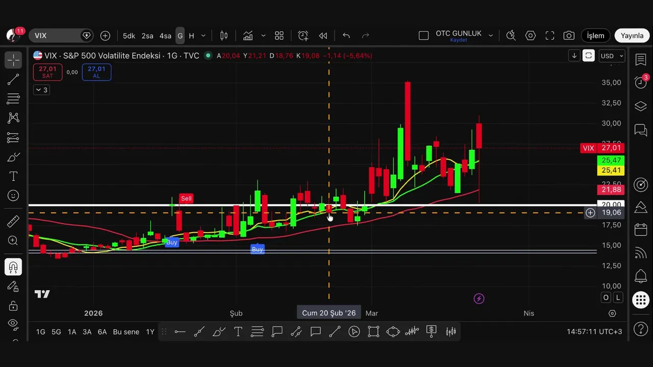Toggle magnet mode on the left sidebar
Viewport: 653px width, 367px height.
(13, 267)
